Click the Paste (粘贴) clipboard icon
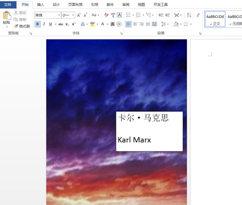This screenshot has height=205, width=242. [x=7, y=15]
